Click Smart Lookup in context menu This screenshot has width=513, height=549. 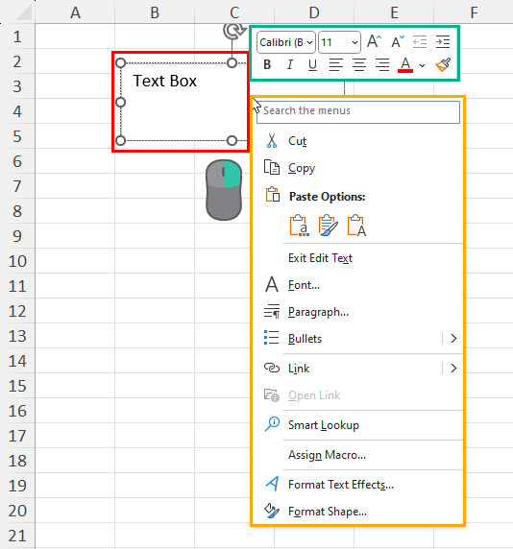357,425
